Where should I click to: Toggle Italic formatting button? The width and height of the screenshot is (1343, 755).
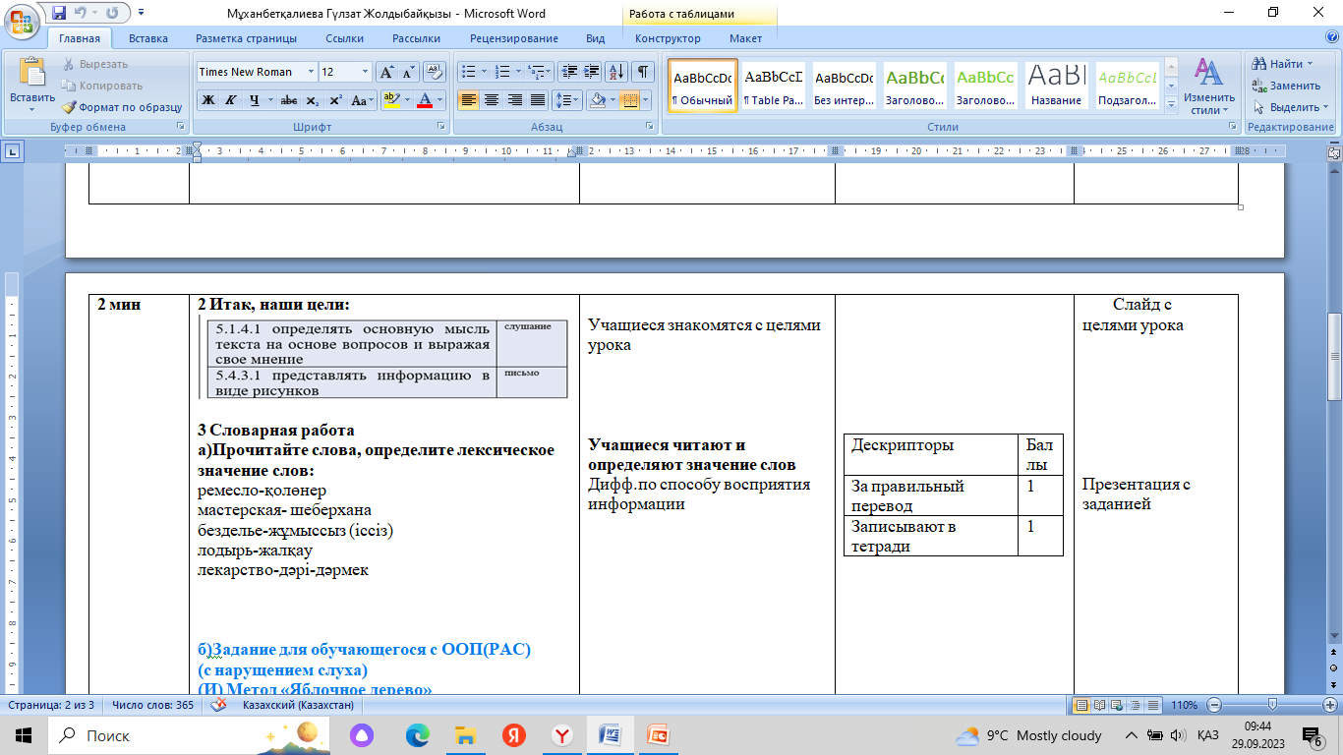[x=230, y=100]
